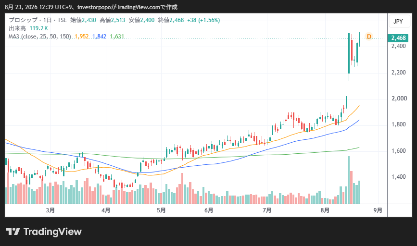Click the 終値2,468 close value
Screen dimensions: 417x246
(171, 20)
